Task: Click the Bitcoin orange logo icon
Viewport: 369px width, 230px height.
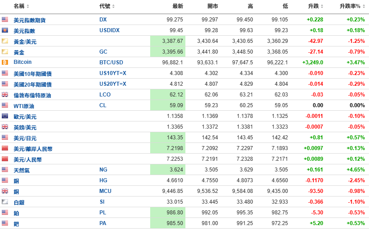Action: pyautogui.click(x=5, y=62)
